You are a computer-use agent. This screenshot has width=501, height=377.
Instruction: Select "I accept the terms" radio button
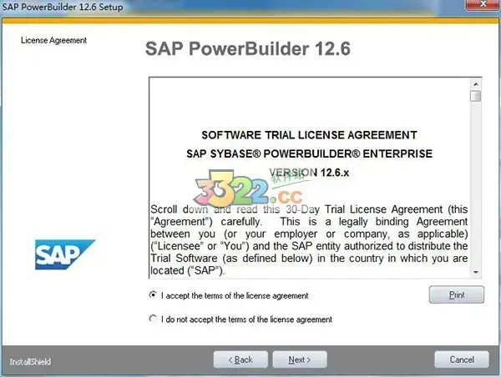(x=153, y=295)
